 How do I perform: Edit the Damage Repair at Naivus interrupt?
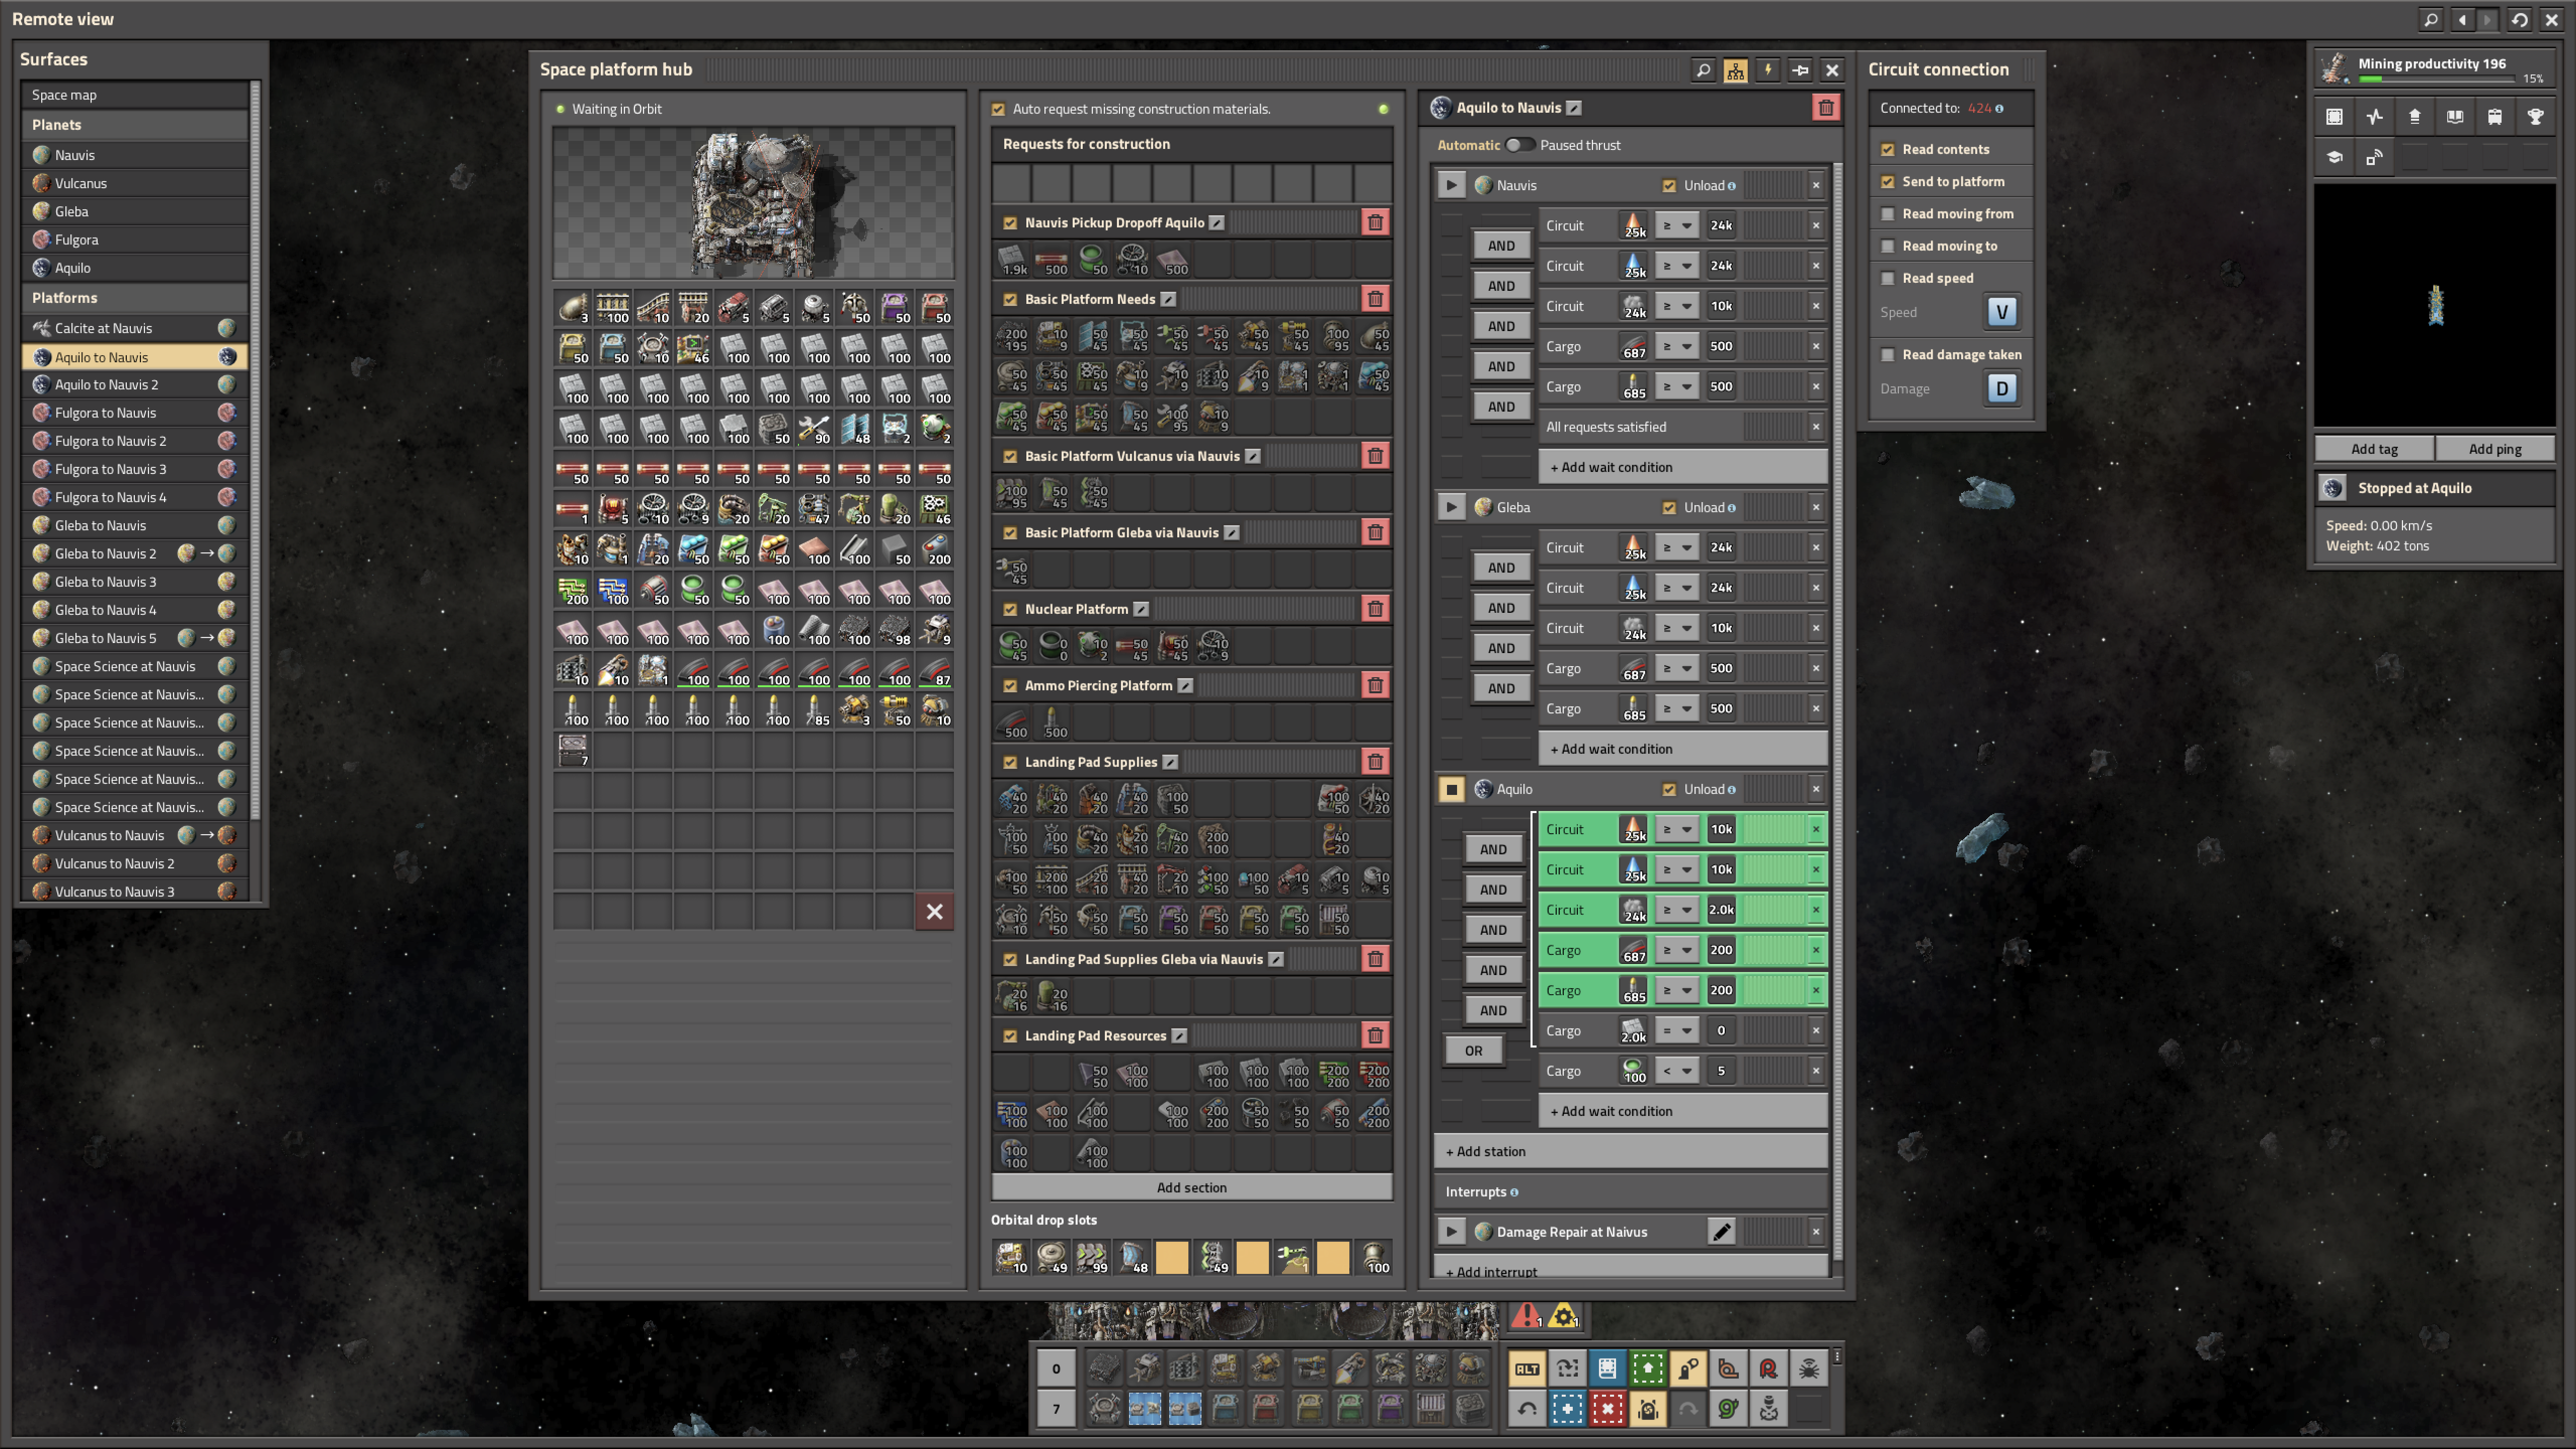pyautogui.click(x=1721, y=1232)
